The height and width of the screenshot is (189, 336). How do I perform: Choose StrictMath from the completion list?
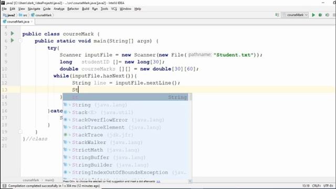(125, 150)
